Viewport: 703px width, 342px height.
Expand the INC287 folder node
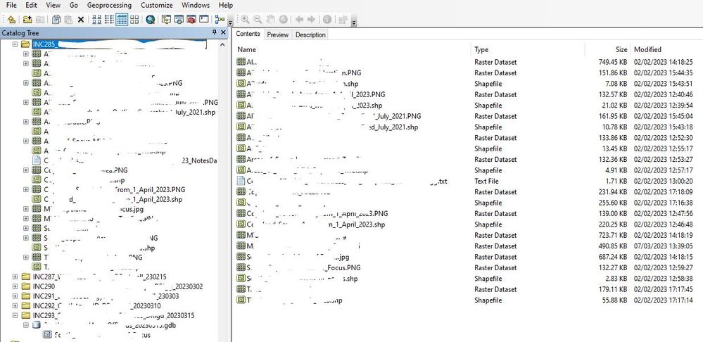[15, 277]
